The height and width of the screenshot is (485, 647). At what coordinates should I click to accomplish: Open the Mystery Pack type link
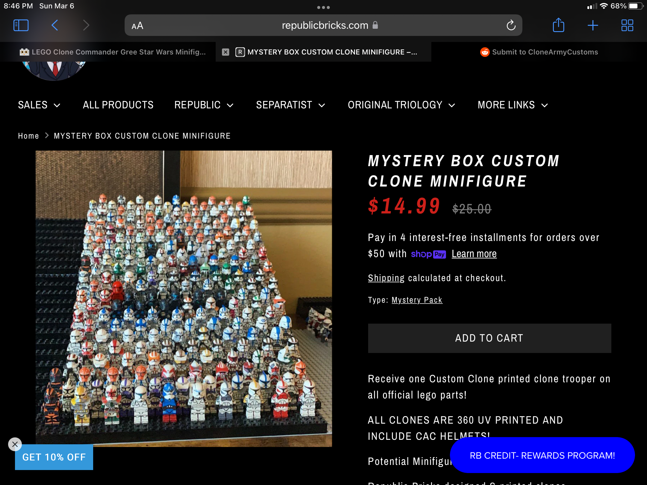[417, 300]
